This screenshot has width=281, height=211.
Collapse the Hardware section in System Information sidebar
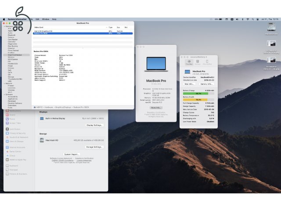(x=4, y=26)
